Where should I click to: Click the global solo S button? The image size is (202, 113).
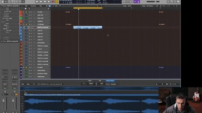pyautogui.click(x=29, y=9)
